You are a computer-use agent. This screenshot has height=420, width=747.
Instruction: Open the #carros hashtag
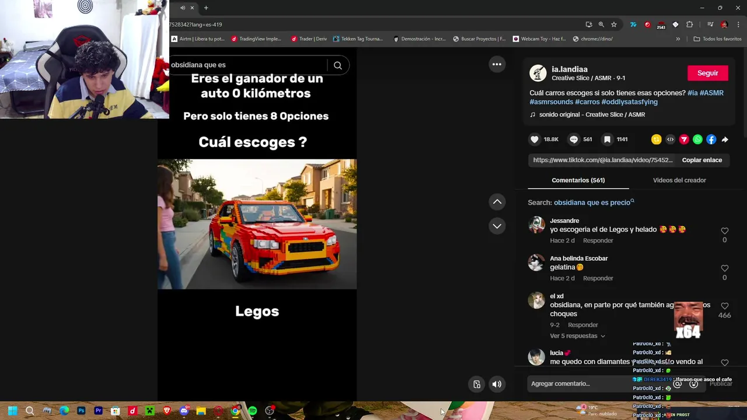coord(587,101)
